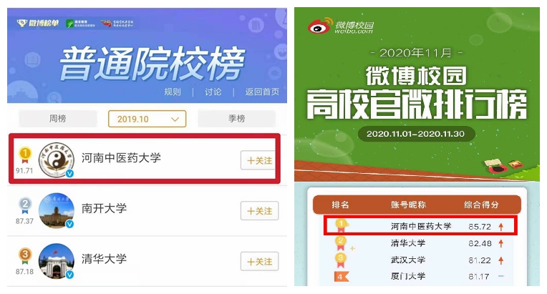
Task: Switch to the 季榜 tab
Action: (237, 119)
